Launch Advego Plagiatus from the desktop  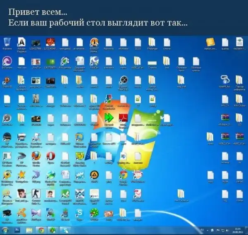pos(22,42)
